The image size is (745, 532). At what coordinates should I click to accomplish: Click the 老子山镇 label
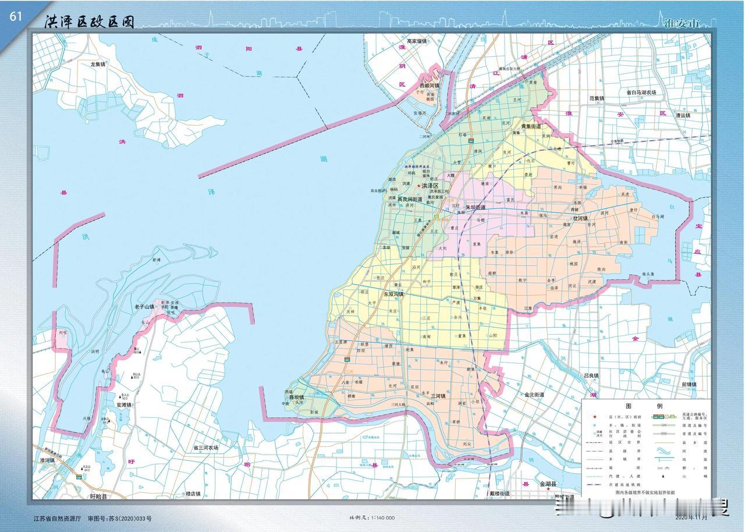coord(144,307)
